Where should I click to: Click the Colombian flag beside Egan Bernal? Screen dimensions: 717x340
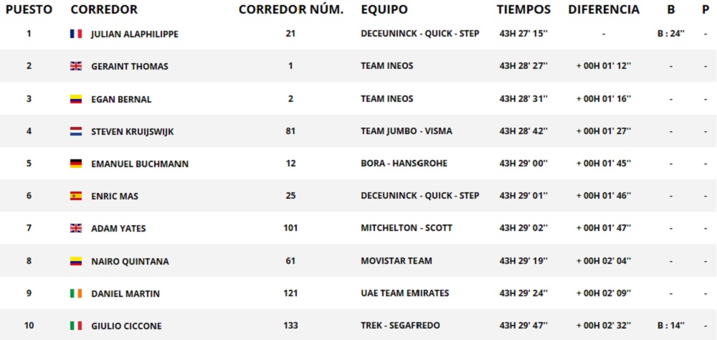click(75, 99)
